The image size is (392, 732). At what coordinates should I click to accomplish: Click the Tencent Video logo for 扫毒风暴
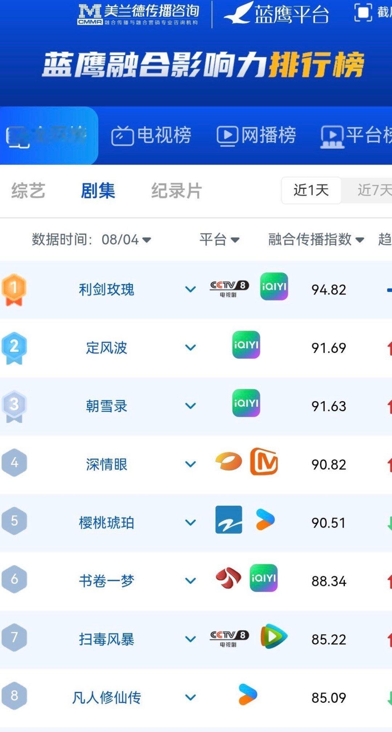point(274,636)
